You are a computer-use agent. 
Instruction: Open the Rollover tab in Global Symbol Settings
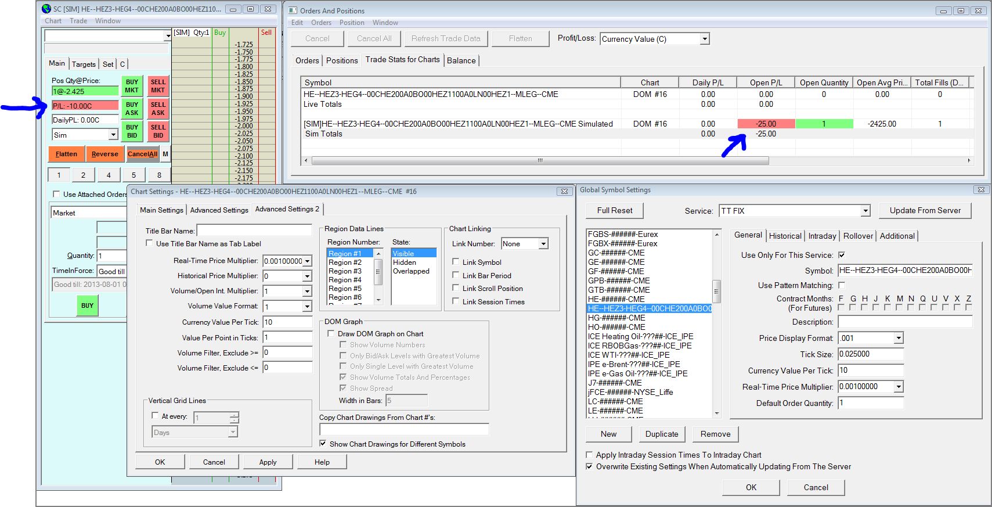858,236
